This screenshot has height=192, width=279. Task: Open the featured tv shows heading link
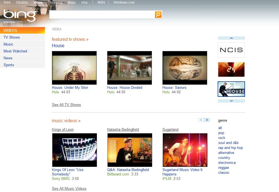tap(70, 39)
